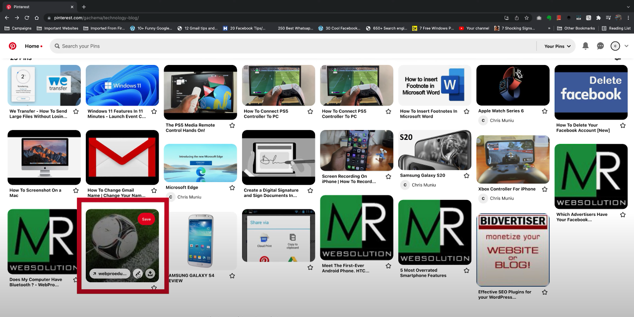The image size is (634, 317).
Task: Open Chris Muniu under Microsoft Edge pin
Action: [184, 197]
